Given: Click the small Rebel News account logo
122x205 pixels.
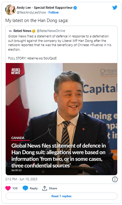Looking at the screenshot, I should (x=10, y=31).
